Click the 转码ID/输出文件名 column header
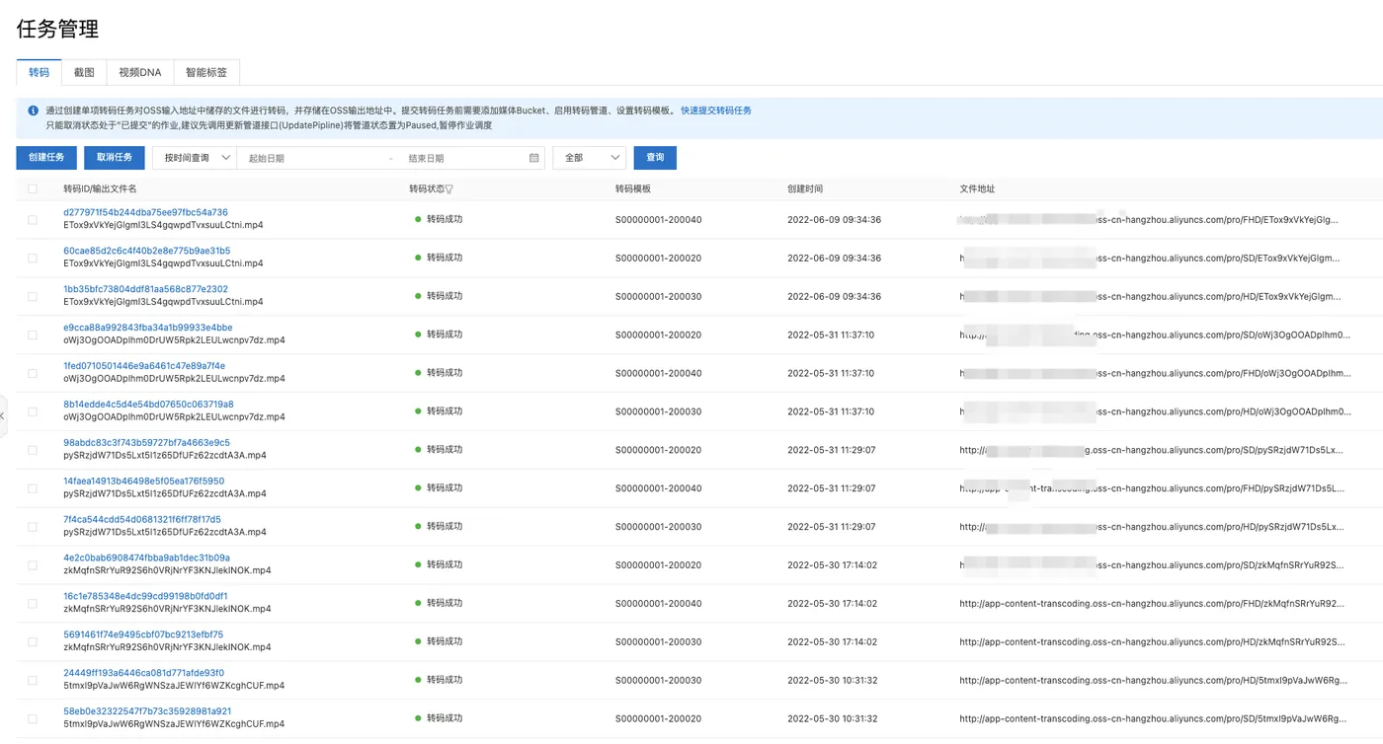The width and height of the screenshot is (1383, 744). 100,188
